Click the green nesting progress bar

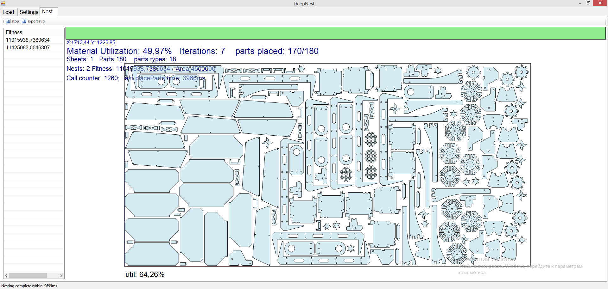(335, 33)
